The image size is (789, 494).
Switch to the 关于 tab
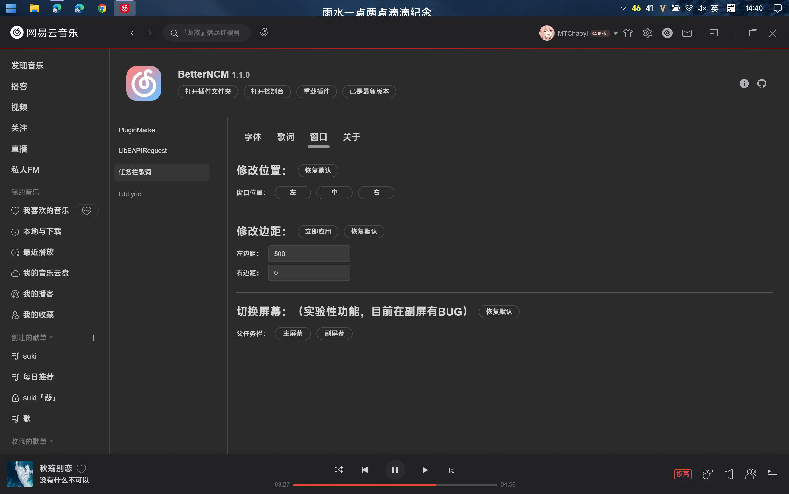click(x=351, y=137)
